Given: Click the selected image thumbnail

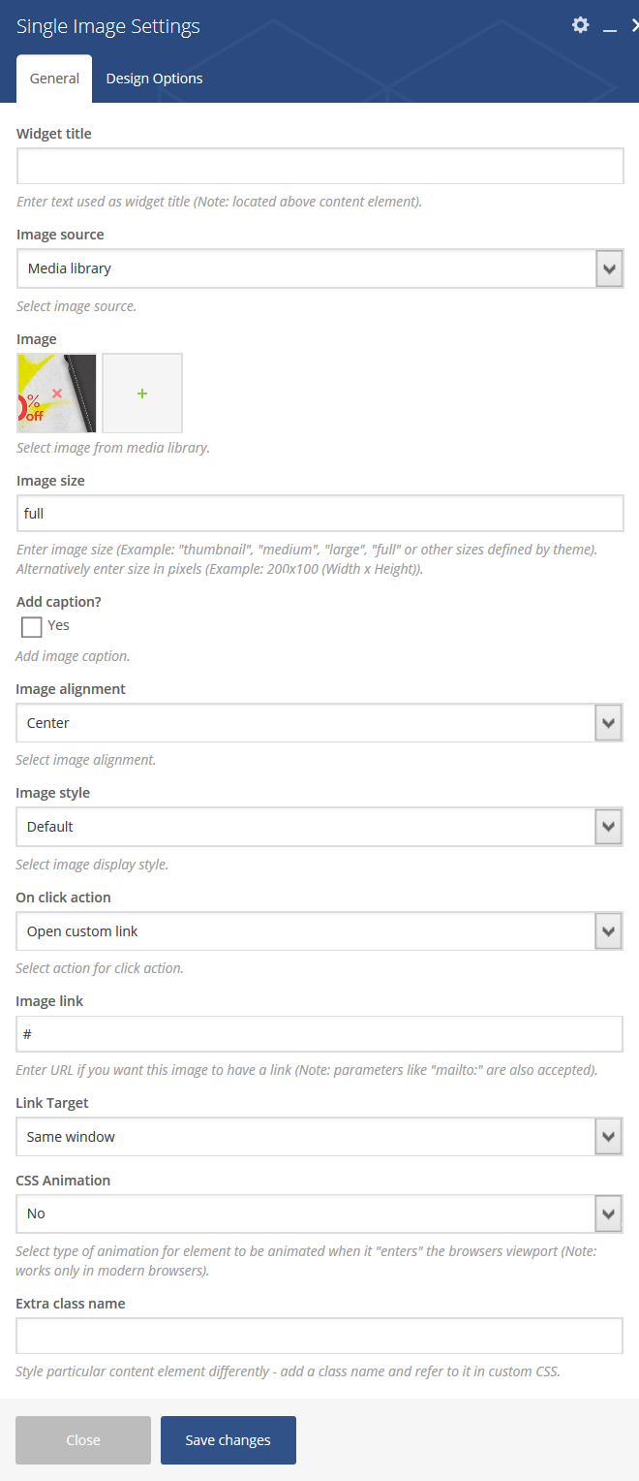Looking at the screenshot, I should (56, 393).
